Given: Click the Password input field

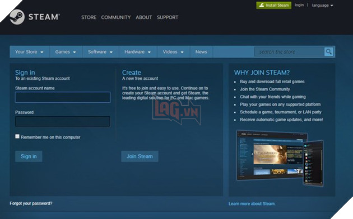Looking at the screenshot, I should coord(63,121).
